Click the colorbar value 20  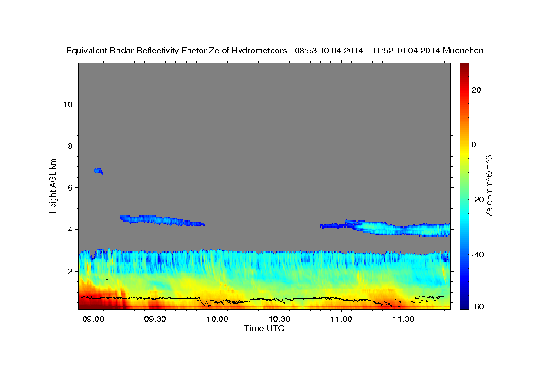[x=476, y=90]
